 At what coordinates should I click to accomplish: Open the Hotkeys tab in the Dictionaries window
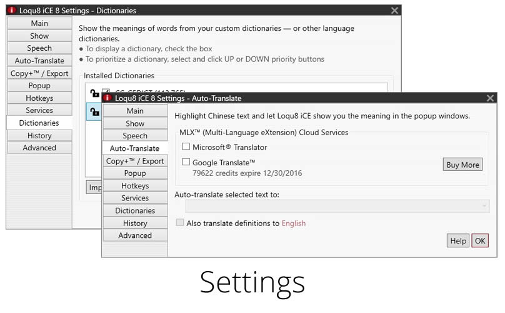tap(39, 98)
